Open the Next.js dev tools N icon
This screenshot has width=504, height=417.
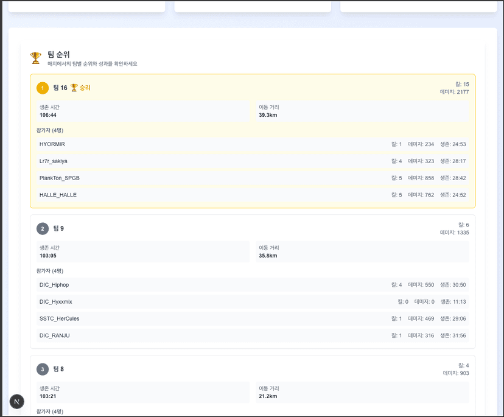point(17,402)
